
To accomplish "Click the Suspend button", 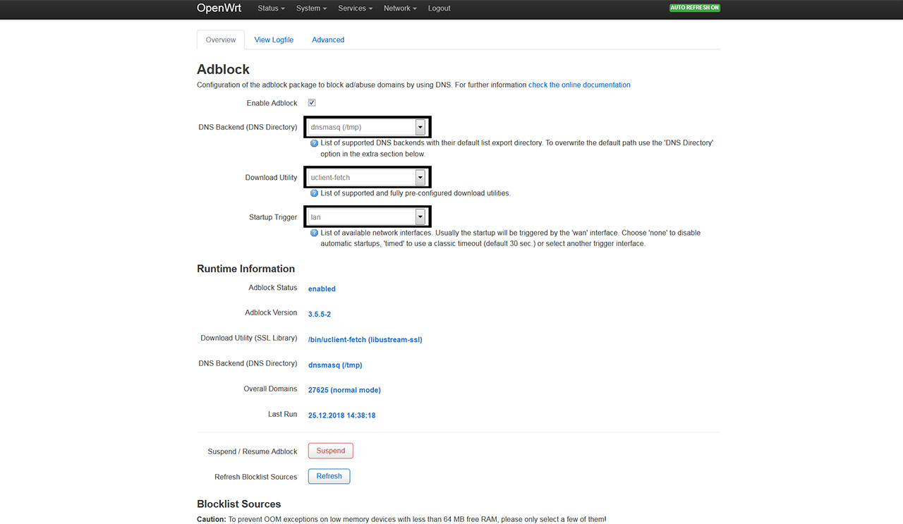I will click(x=331, y=451).
